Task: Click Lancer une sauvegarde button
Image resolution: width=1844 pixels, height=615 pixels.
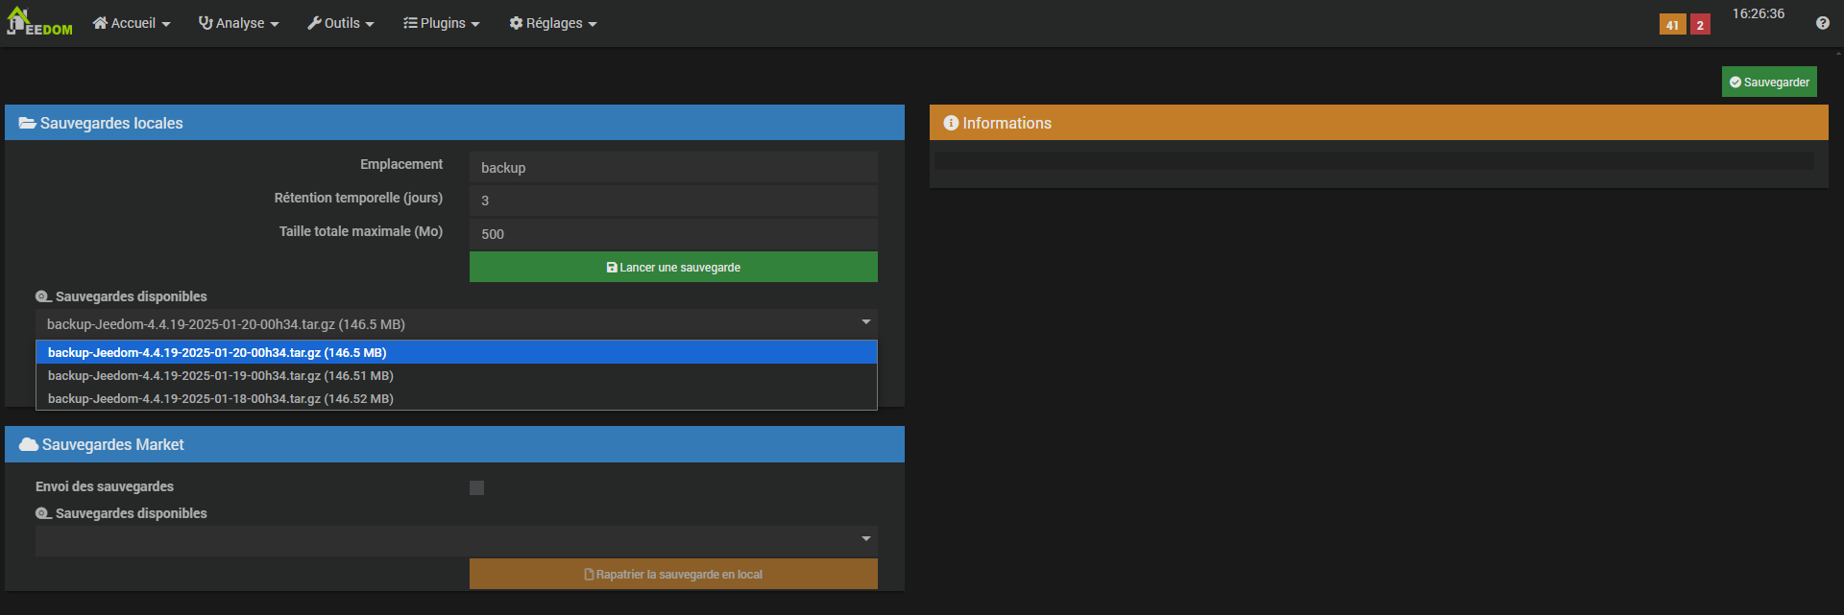Action: 673,267
